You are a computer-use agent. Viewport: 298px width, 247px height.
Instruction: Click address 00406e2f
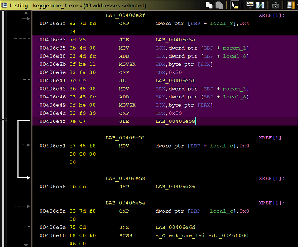tap(53, 24)
